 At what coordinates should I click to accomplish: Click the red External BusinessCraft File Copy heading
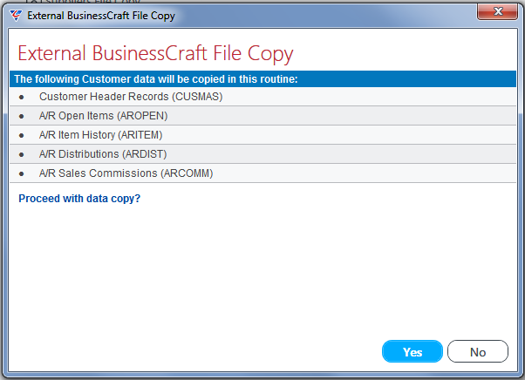click(155, 53)
